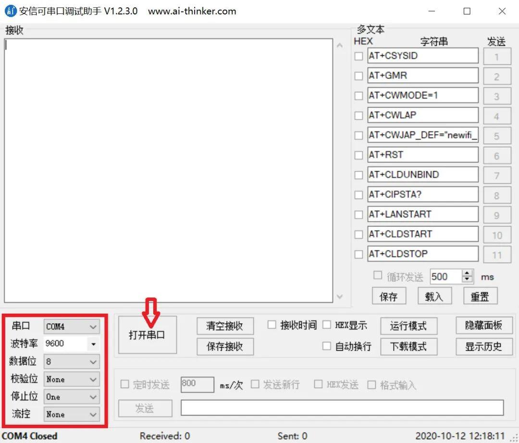Hide the multi-text panel via 隐藏面板
This screenshot has height=443, width=519.
[484, 326]
